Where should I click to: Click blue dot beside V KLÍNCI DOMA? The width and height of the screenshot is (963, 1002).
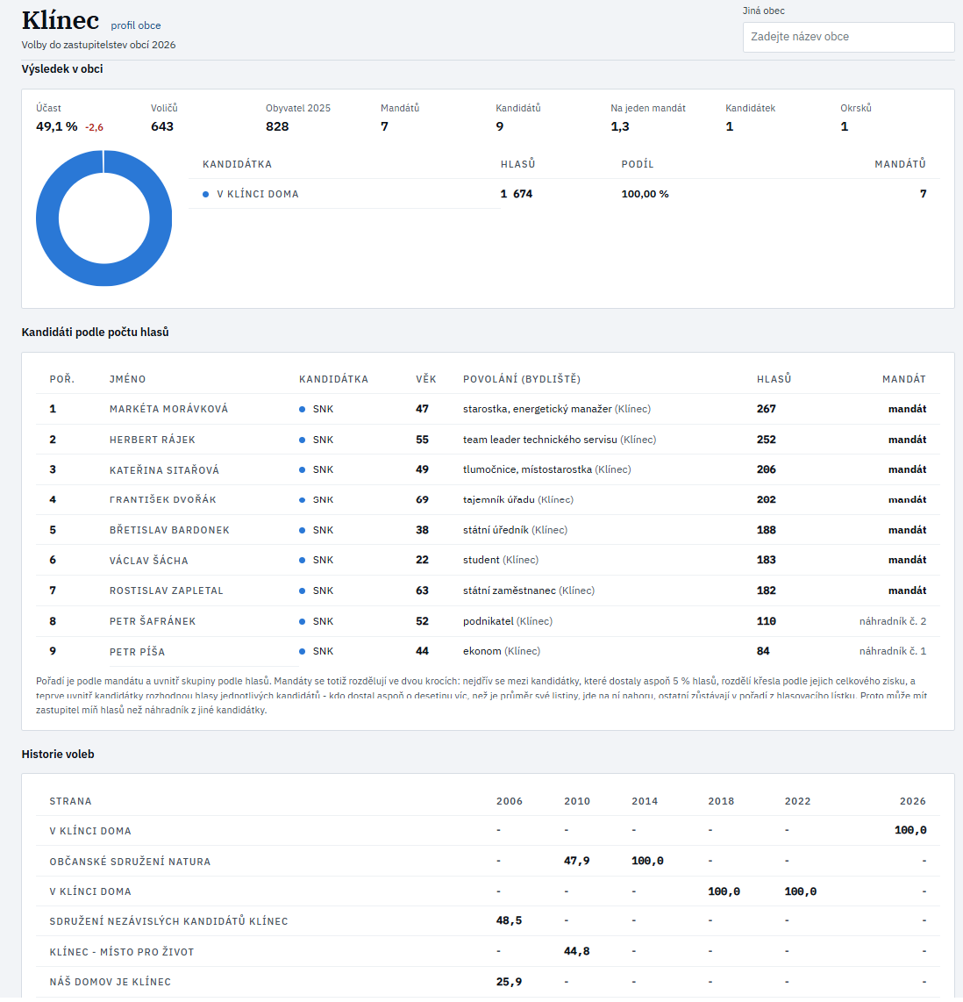click(x=205, y=194)
